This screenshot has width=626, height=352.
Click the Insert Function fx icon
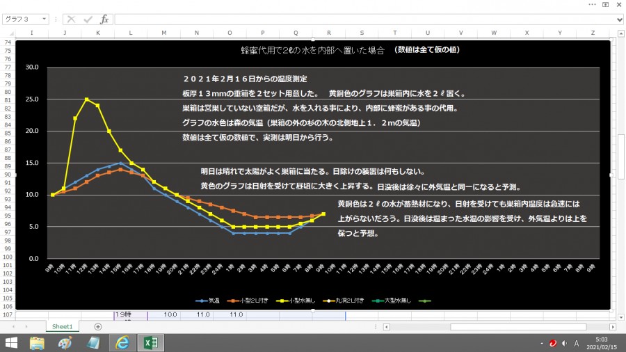tap(104, 19)
